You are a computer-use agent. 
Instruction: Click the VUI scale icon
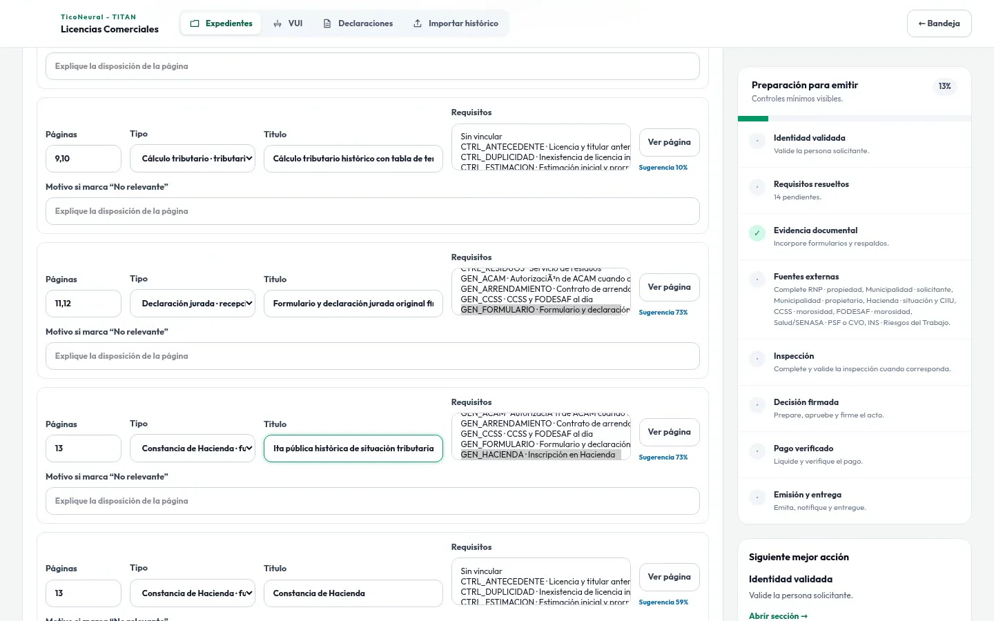pyautogui.click(x=277, y=23)
